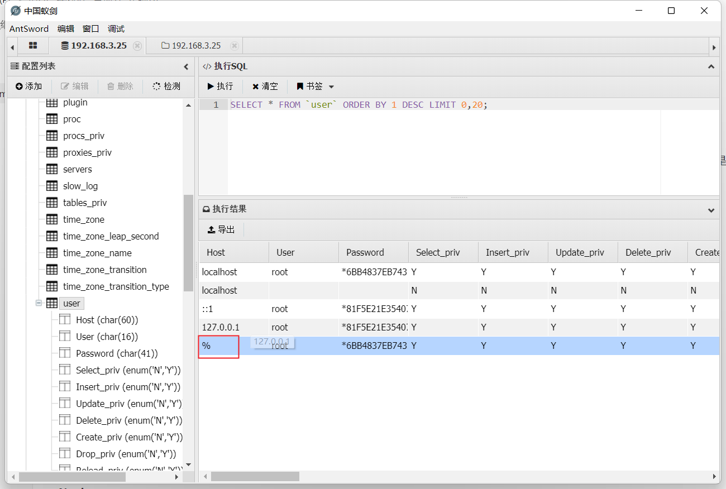Click the results horizontal scrollbar thumb
The image size is (726, 489).
pyautogui.click(x=255, y=477)
